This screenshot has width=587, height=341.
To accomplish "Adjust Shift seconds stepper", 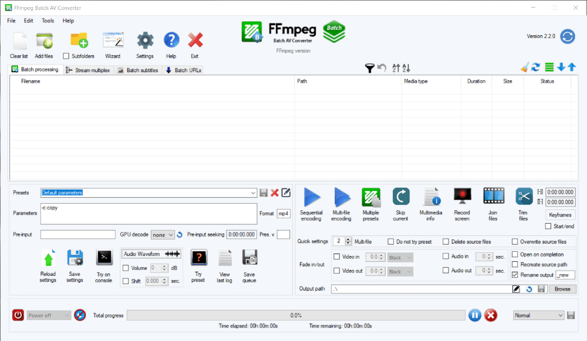I will 164,281.
